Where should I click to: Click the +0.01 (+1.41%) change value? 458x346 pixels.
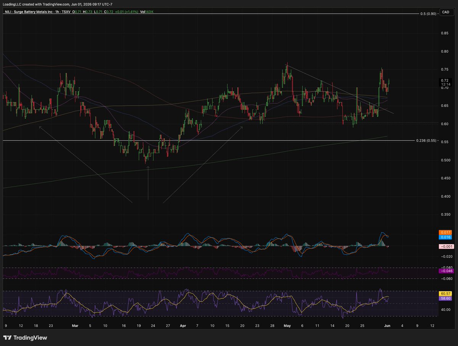point(126,12)
